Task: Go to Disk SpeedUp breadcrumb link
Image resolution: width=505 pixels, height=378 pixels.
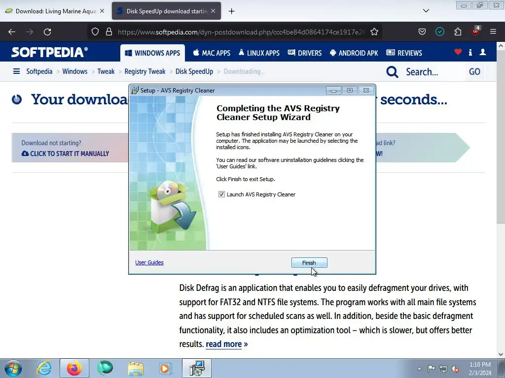Action: click(194, 71)
